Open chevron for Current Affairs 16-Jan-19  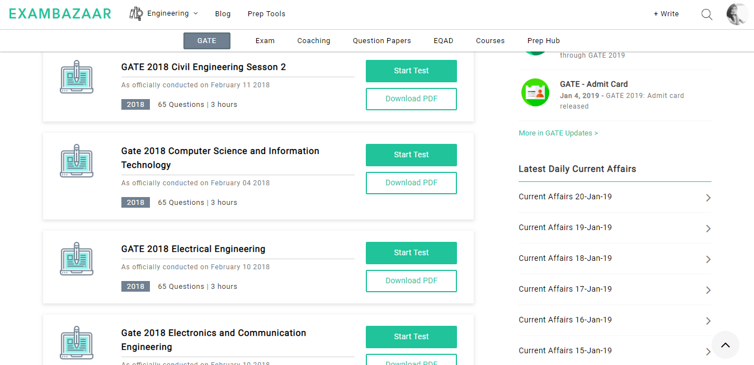708,321
